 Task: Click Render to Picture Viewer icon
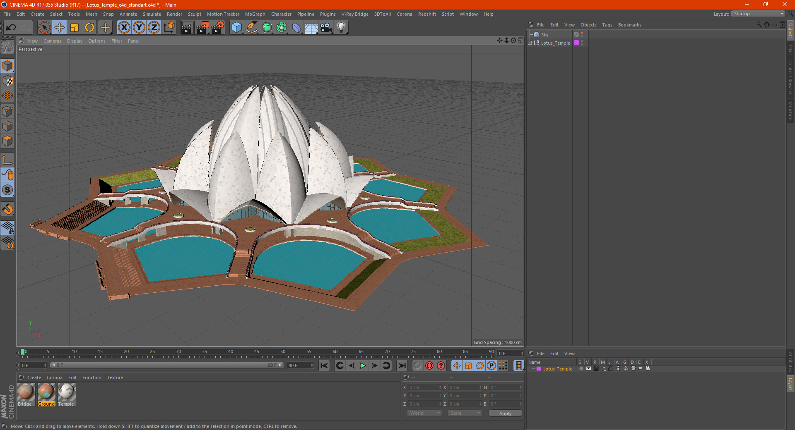pyautogui.click(x=202, y=28)
